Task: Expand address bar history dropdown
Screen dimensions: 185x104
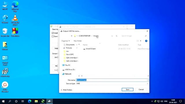Action: 112,36
